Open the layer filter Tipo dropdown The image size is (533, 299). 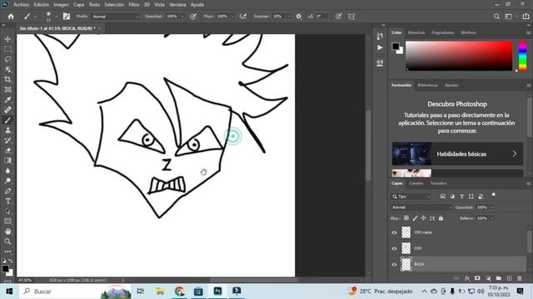(x=411, y=197)
